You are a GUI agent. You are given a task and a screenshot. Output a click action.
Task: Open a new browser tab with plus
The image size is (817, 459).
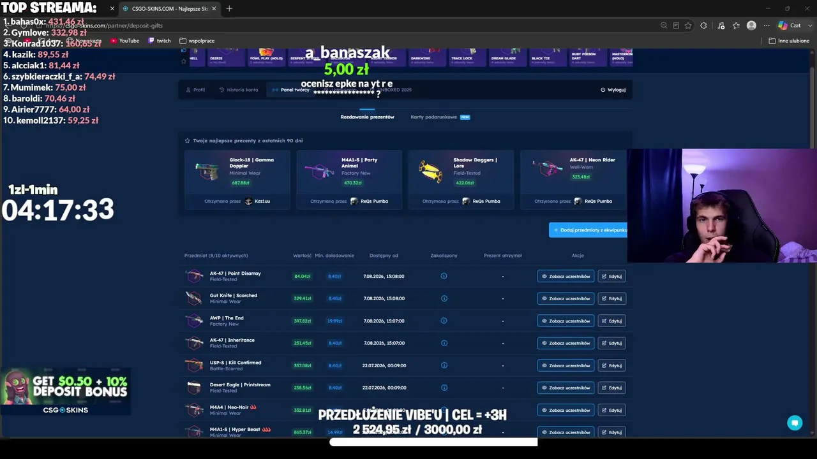tap(229, 8)
